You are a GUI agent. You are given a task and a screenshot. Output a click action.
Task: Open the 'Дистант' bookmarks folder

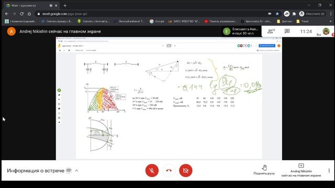(284, 21)
